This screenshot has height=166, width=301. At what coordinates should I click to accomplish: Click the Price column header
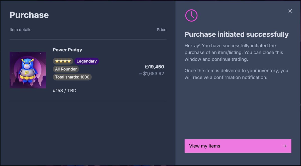coord(161,30)
